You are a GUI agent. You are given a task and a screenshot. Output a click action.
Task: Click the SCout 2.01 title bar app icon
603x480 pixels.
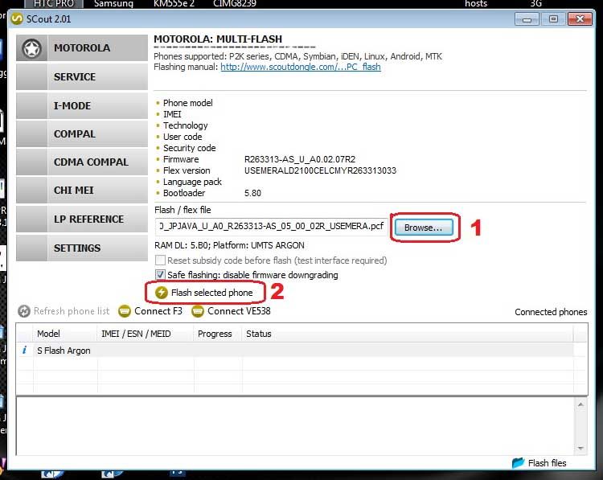click(x=17, y=18)
